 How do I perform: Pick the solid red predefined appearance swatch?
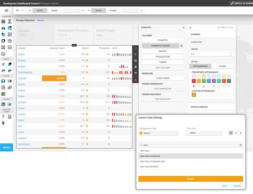pyautogui.click(x=194, y=81)
